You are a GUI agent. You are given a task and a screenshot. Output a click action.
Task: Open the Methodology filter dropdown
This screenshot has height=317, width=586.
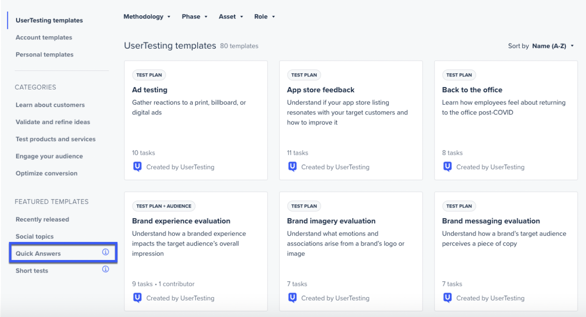(x=147, y=17)
